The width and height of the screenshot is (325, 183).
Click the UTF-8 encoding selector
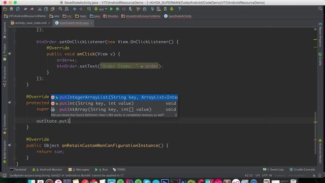coord(267,175)
